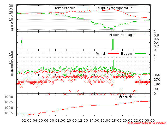Image resolution: width=167 pixels, height=125 pixels.
Task: Click the Temperatur legend label
Action: (x=64, y=8)
